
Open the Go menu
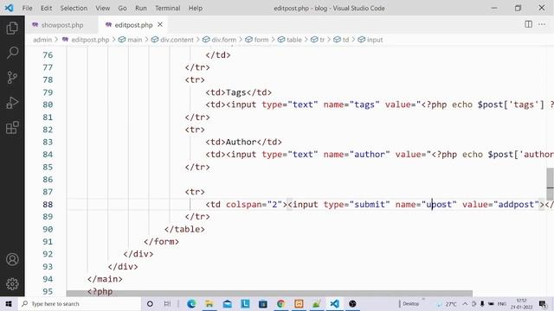(122, 8)
